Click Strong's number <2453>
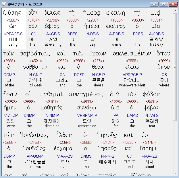This screenshot has height=178, width=179. [x=35, y=142]
